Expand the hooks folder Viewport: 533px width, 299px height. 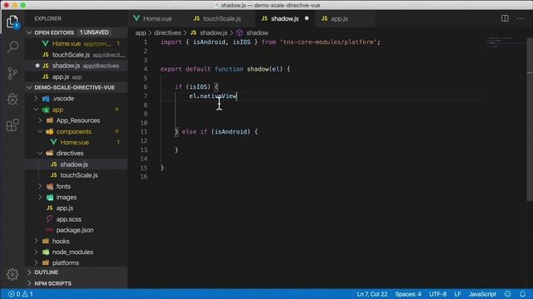37,241
